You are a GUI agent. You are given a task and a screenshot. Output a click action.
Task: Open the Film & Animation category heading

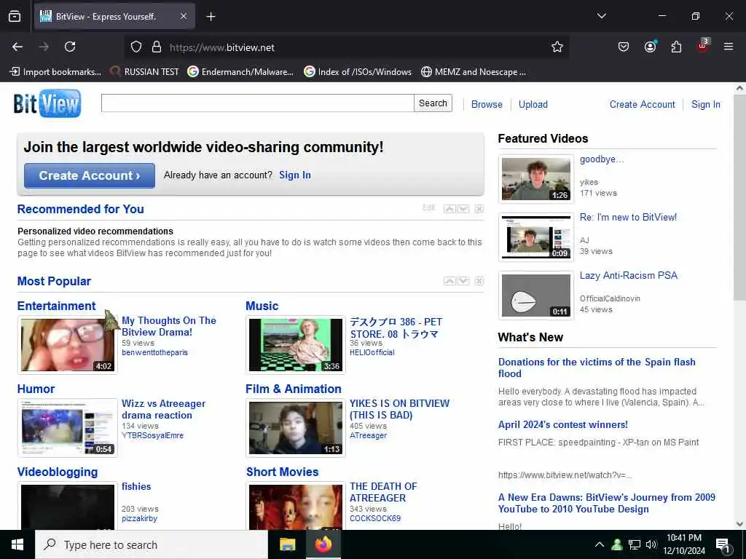(294, 389)
